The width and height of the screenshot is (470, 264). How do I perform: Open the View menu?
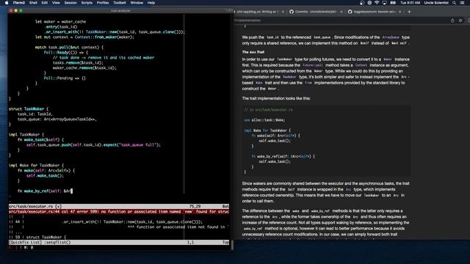pyautogui.click(x=56, y=3)
